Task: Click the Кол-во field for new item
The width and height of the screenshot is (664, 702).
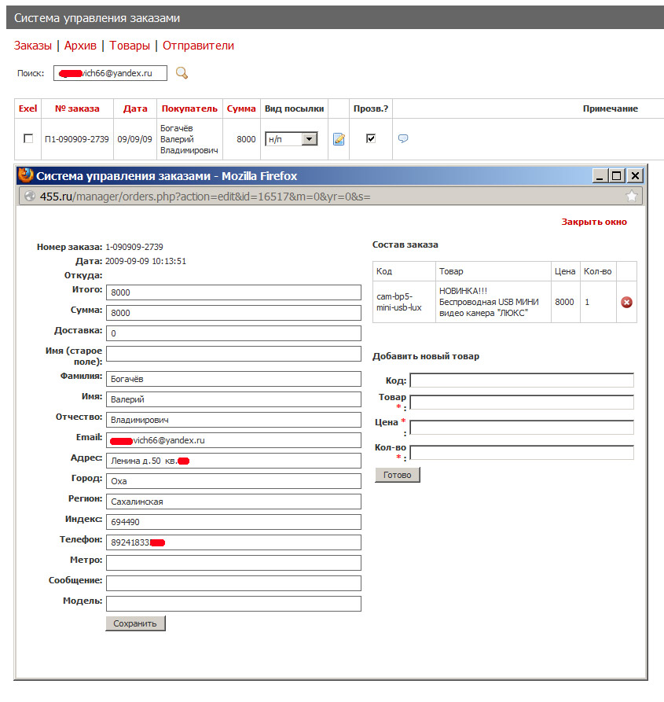Action: point(522,452)
